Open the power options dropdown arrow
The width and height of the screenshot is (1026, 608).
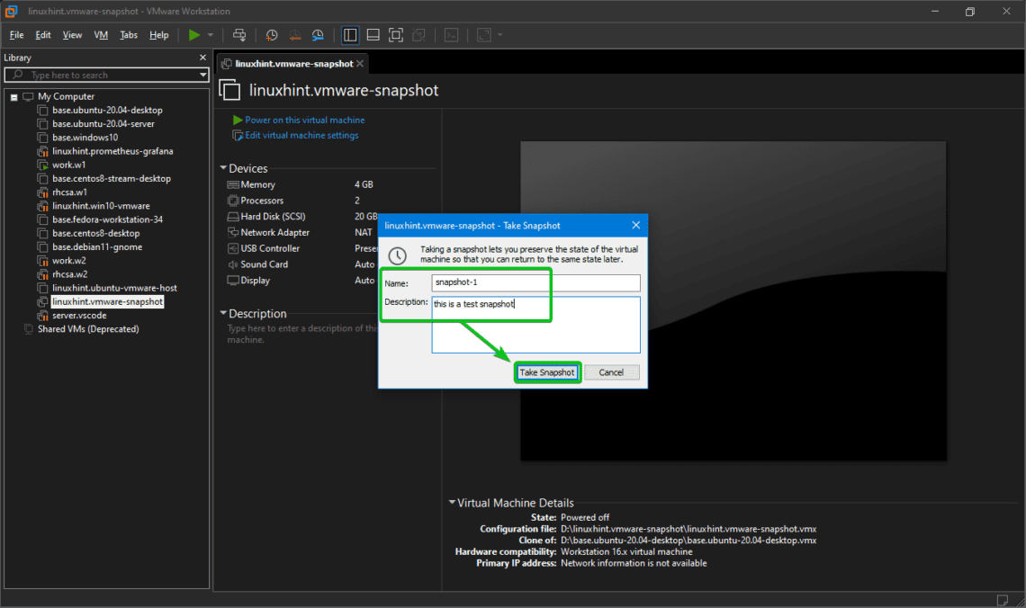209,35
